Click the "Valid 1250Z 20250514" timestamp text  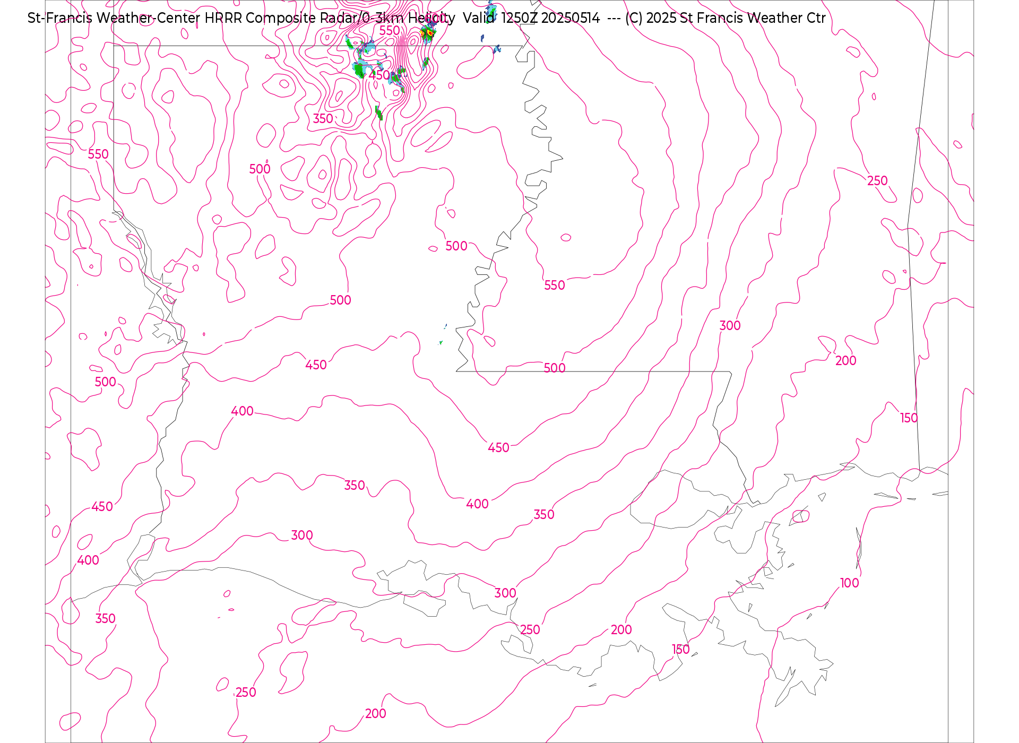coord(531,18)
